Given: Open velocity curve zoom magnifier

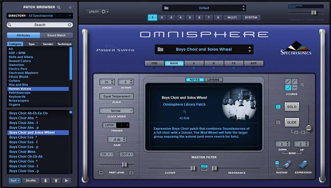Looking at the screenshot, I should click(302, 85).
